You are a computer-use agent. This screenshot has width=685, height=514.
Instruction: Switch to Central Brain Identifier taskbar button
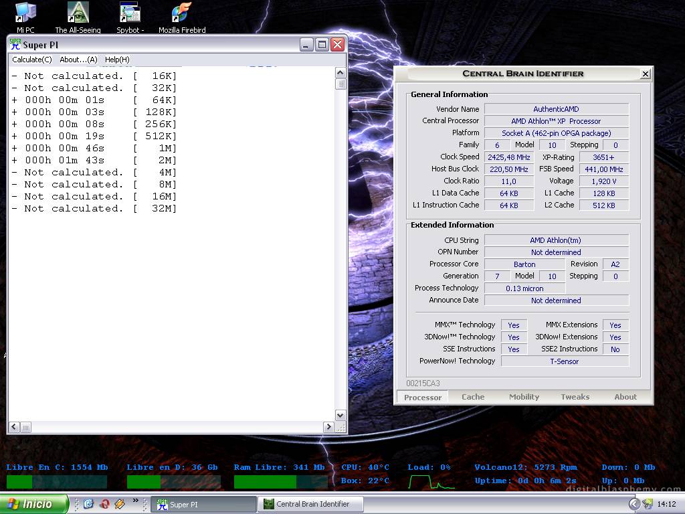310,504
